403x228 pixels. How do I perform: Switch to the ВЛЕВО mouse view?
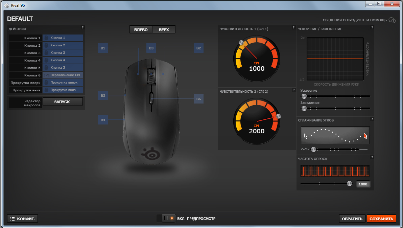pyautogui.click(x=141, y=29)
